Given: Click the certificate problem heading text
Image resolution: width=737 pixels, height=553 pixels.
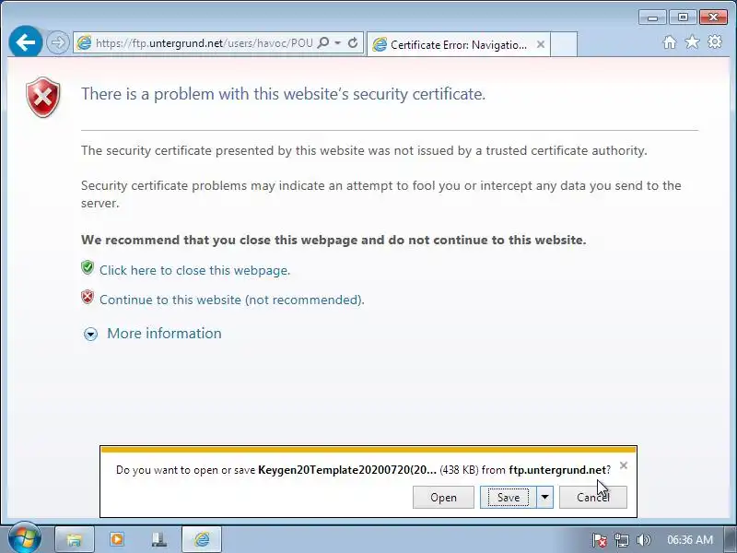Looking at the screenshot, I should pyautogui.click(x=284, y=94).
